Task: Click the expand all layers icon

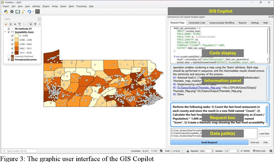Action: 30,24
